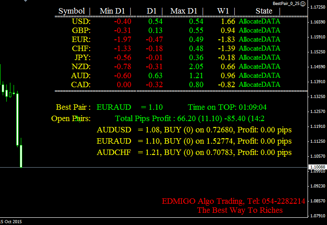The width and height of the screenshot is (327, 225).
Task: Click the Open Pairs: label
Action: point(71,118)
